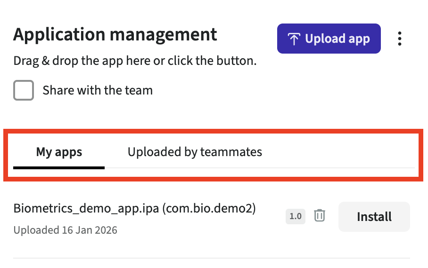
Task: Click the upload arrow icon
Action: click(294, 39)
